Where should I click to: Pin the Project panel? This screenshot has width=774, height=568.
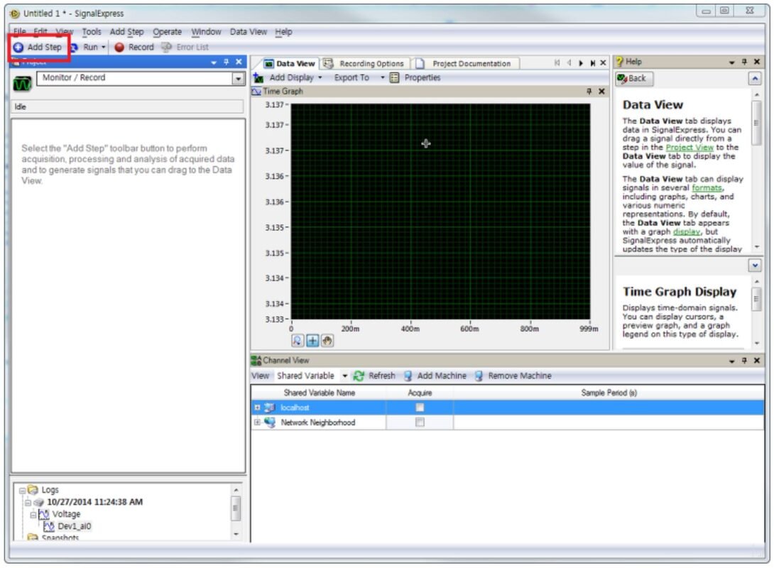point(226,62)
